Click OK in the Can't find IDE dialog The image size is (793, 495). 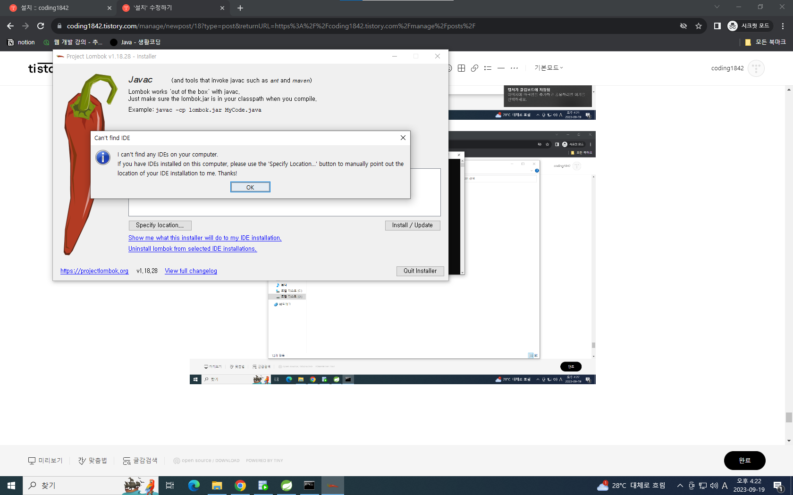pos(250,187)
